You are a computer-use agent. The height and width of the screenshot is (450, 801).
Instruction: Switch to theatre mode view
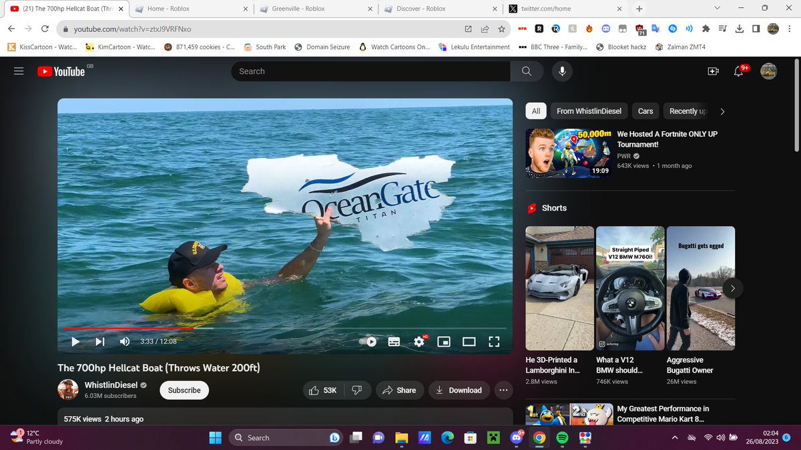point(469,341)
